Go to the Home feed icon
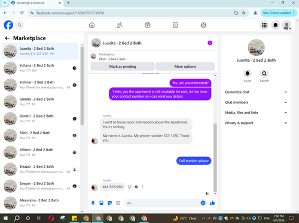 point(91,25)
